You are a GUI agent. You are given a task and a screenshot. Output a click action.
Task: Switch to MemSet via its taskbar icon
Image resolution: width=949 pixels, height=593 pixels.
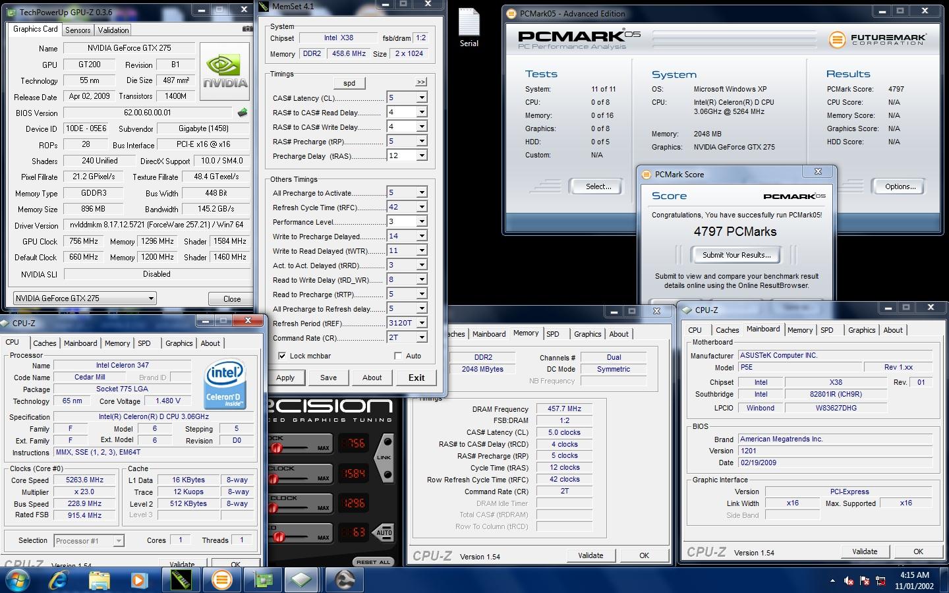coord(181,580)
